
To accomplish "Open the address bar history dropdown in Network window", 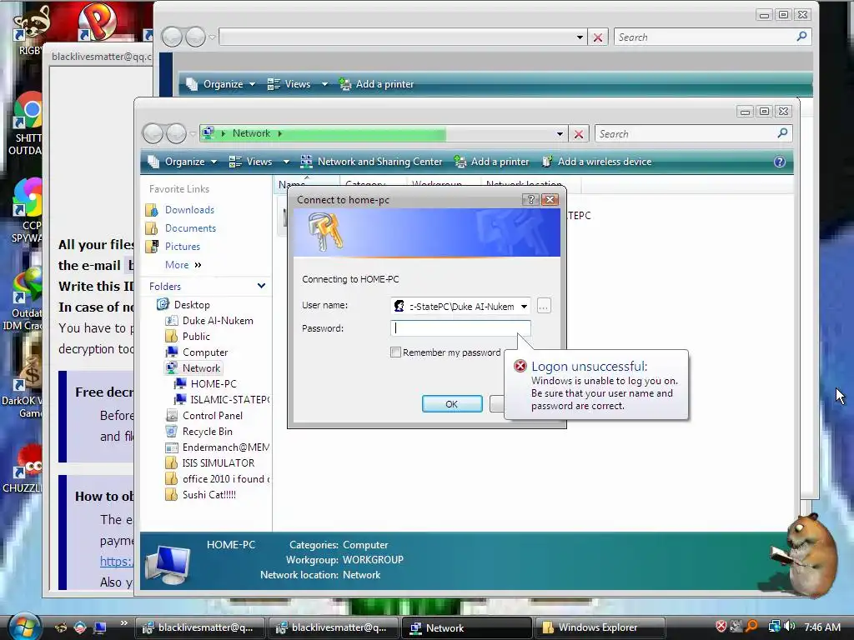I will coord(560,134).
